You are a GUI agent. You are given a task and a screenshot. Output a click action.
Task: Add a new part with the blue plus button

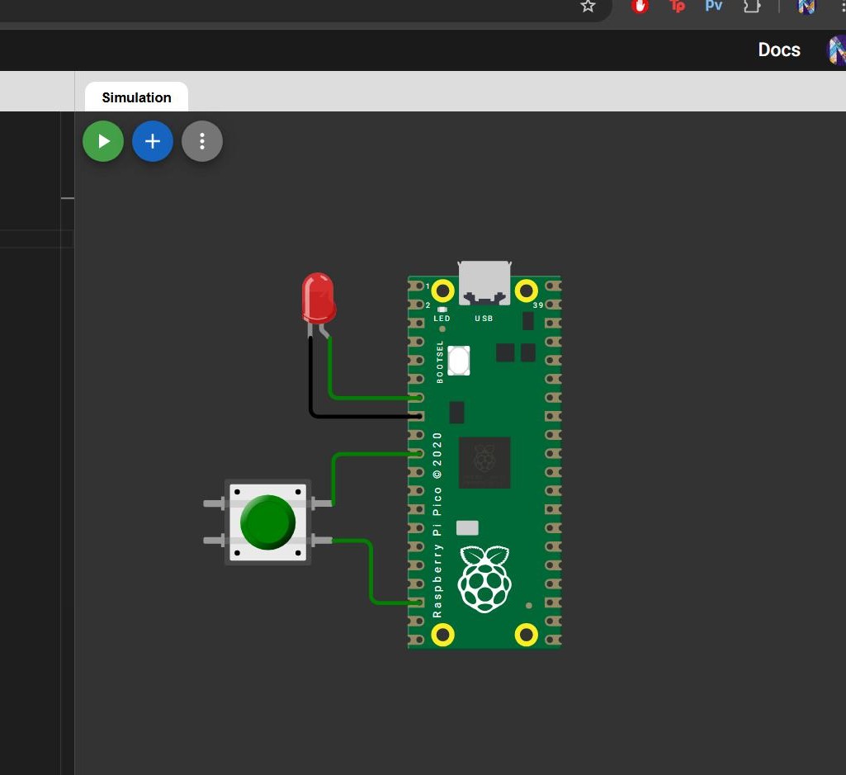(153, 141)
